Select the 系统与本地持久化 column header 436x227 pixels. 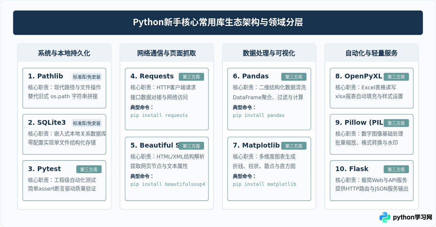pos(64,53)
